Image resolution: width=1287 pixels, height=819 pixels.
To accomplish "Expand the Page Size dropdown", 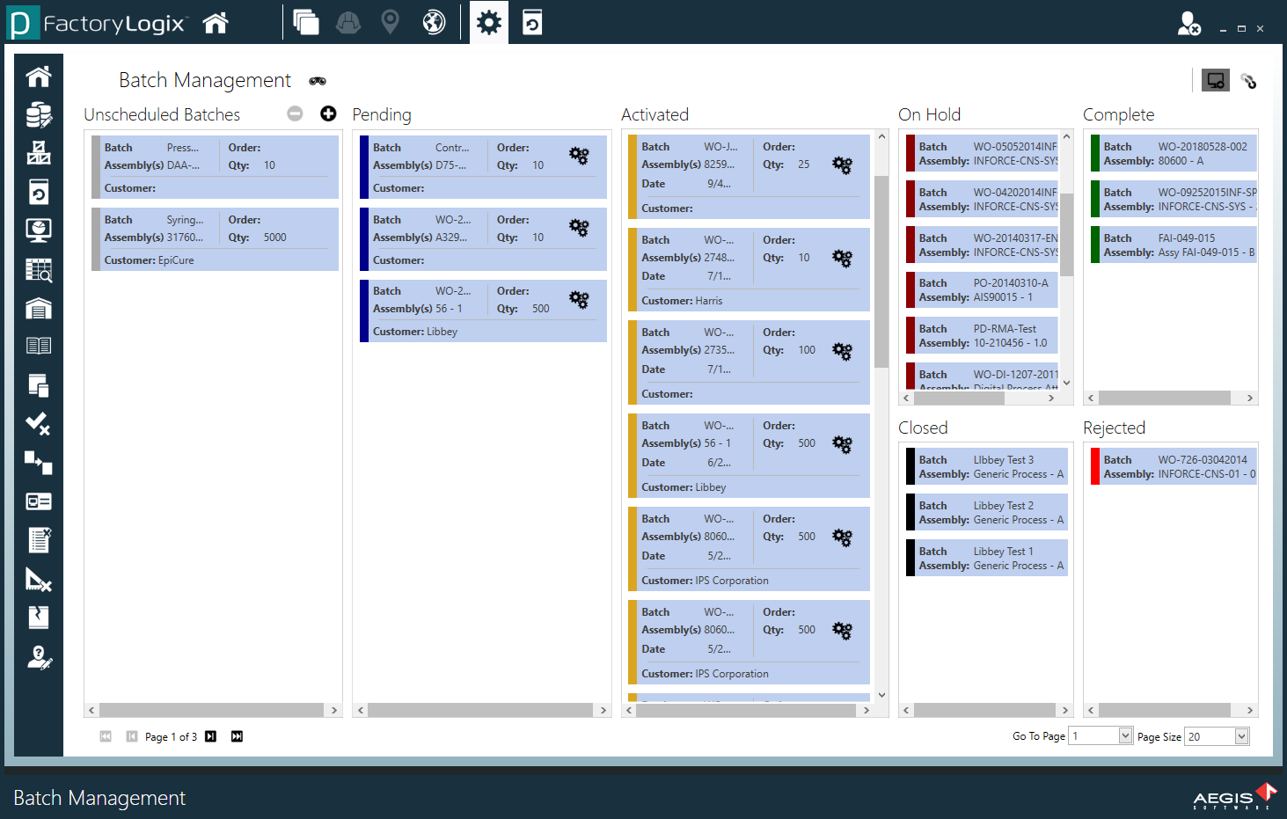I will [x=1241, y=736].
